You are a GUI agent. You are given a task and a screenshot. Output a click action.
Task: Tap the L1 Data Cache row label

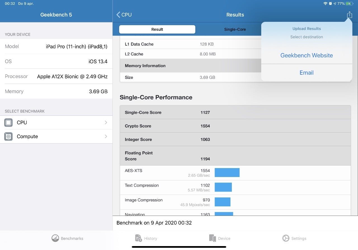pyautogui.click(x=139, y=44)
